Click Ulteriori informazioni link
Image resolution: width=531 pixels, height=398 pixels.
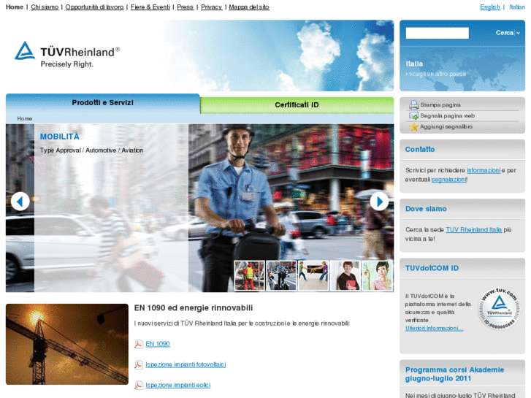click(x=434, y=328)
